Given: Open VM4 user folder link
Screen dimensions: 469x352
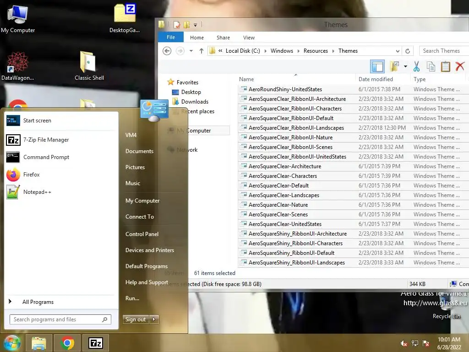Looking at the screenshot, I should (x=131, y=135).
